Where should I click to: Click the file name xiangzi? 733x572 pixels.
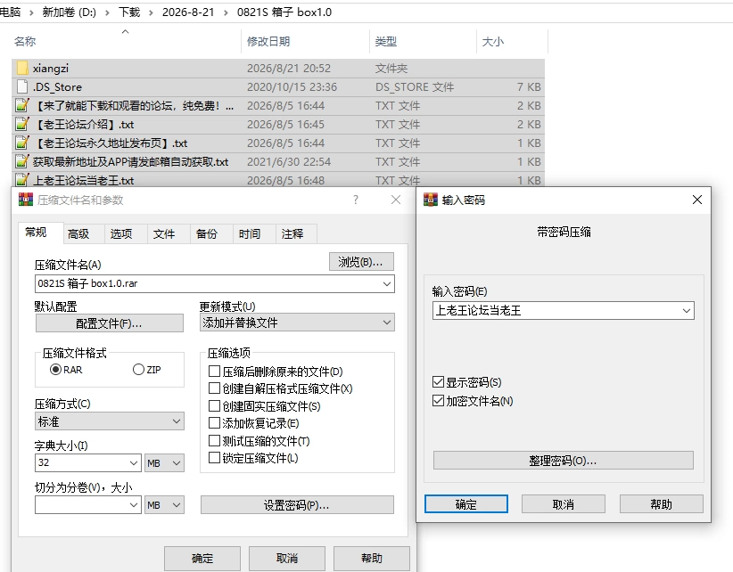(x=51, y=69)
